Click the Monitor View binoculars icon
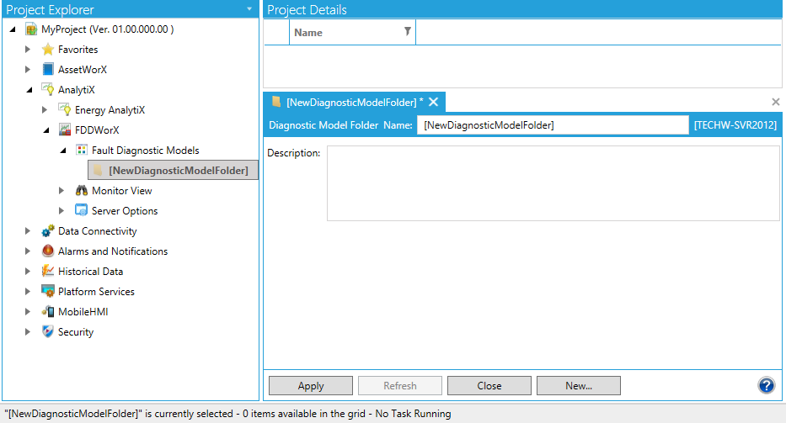The height and width of the screenshot is (423, 786). [82, 191]
